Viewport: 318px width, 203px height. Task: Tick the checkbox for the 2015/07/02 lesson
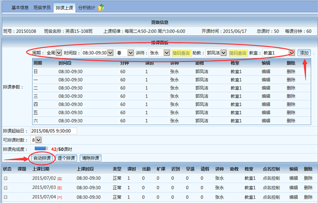(x=6, y=179)
